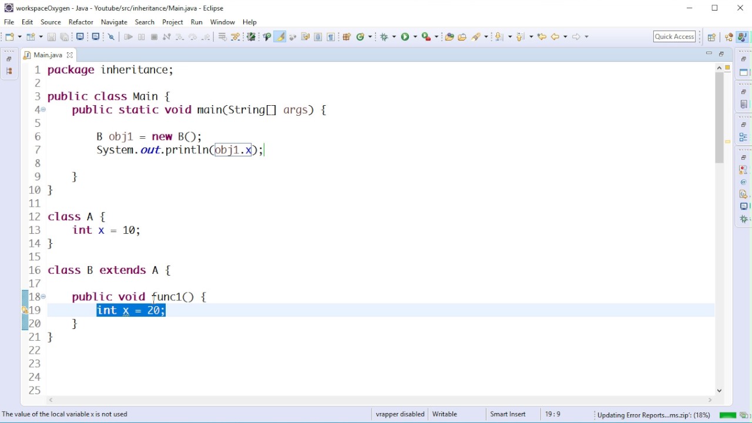
Task: Click the Save All toolbar icon
Action: [65, 36]
